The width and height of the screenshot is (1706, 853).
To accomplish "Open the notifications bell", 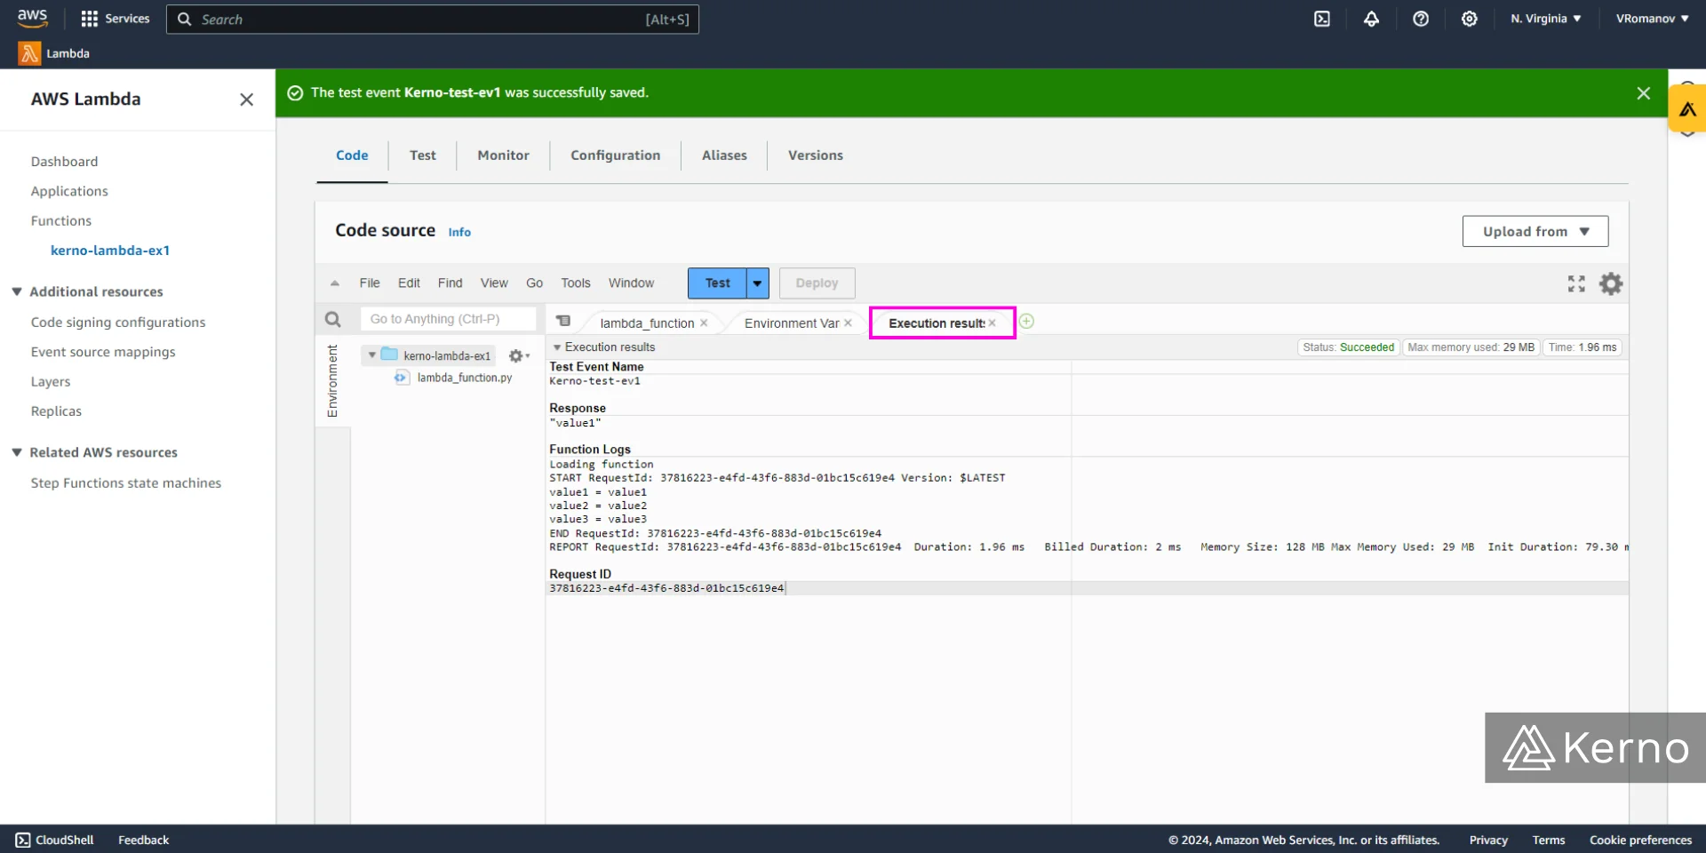I will (1371, 19).
